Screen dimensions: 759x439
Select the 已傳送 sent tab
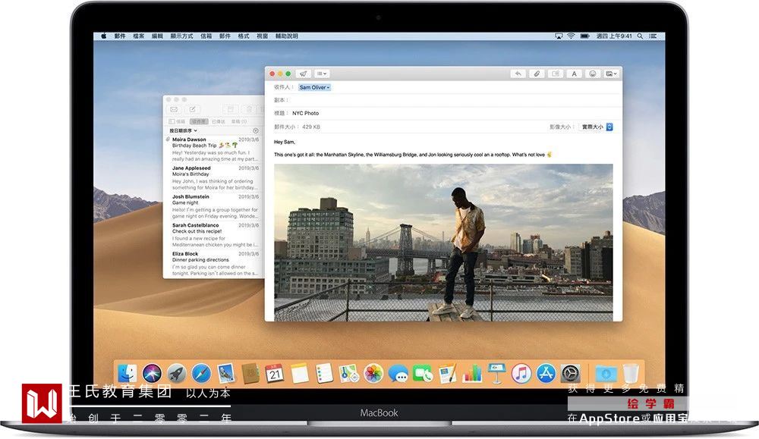219,121
